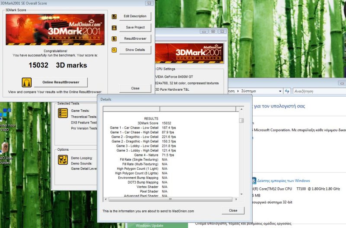The image size is (346, 228).
Task: Click the GeForce 8400M GT text
Action: (174, 77)
